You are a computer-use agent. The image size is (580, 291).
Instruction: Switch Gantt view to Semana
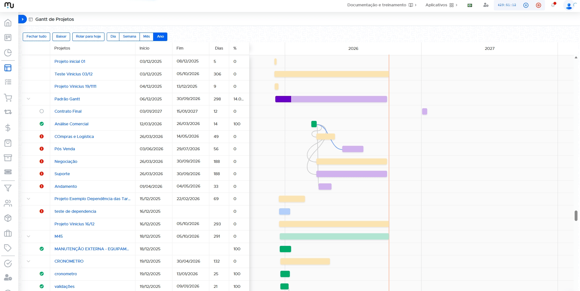pyautogui.click(x=129, y=37)
